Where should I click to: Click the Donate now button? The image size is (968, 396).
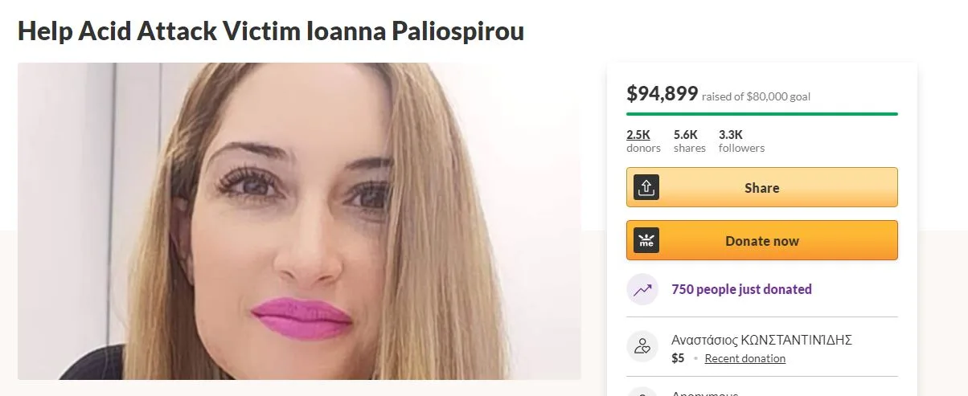click(x=762, y=240)
